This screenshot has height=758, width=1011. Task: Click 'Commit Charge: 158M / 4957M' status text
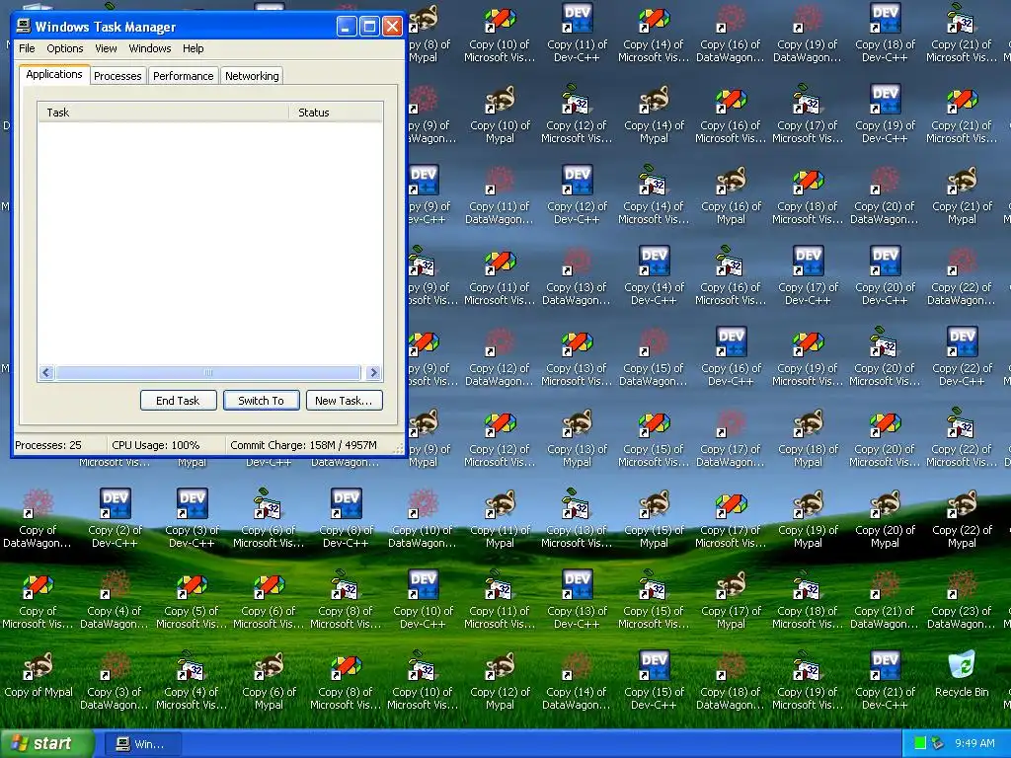click(x=303, y=445)
